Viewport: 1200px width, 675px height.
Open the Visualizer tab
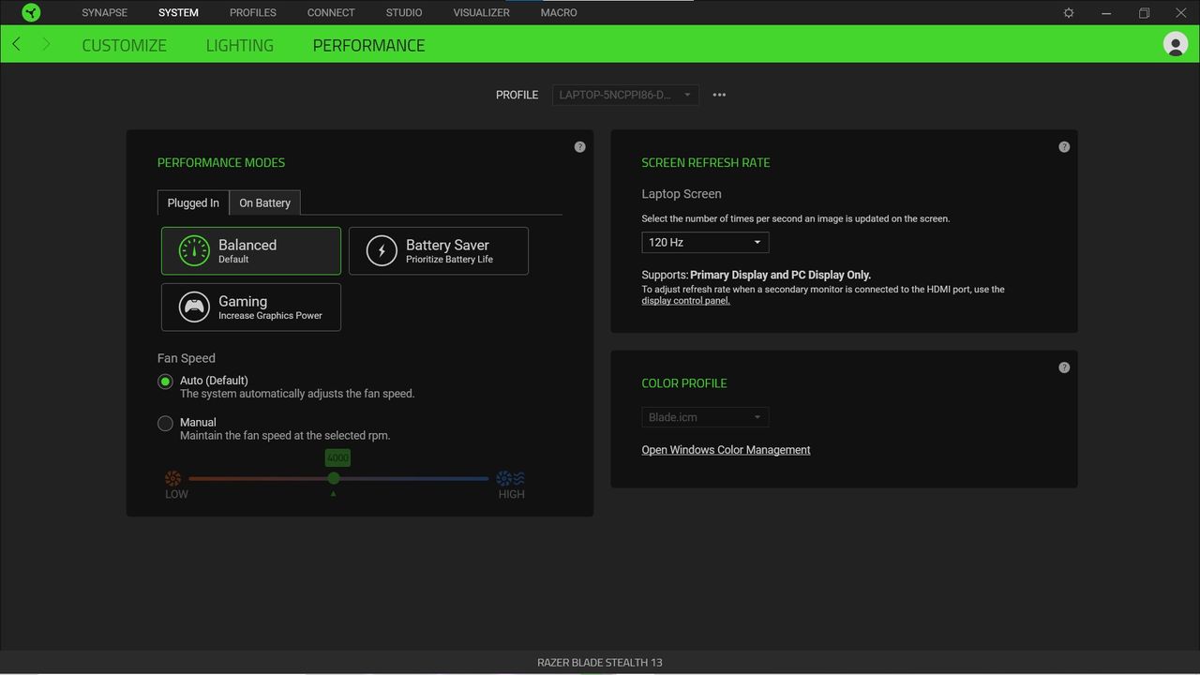pos(482,12)
